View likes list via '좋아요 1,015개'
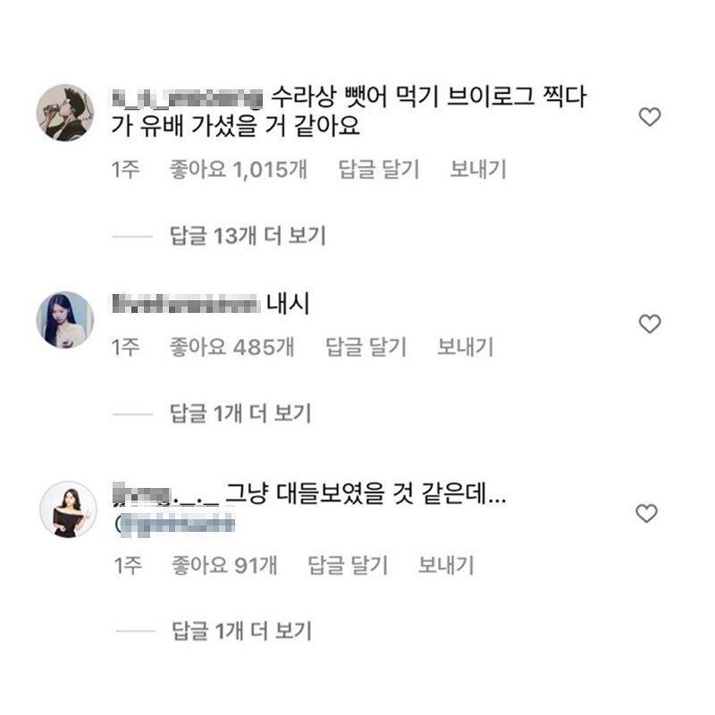 tap(238, 170)
